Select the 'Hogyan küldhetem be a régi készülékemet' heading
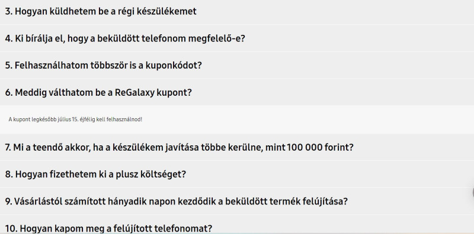The image size is (474, 234). click(101, 11)
